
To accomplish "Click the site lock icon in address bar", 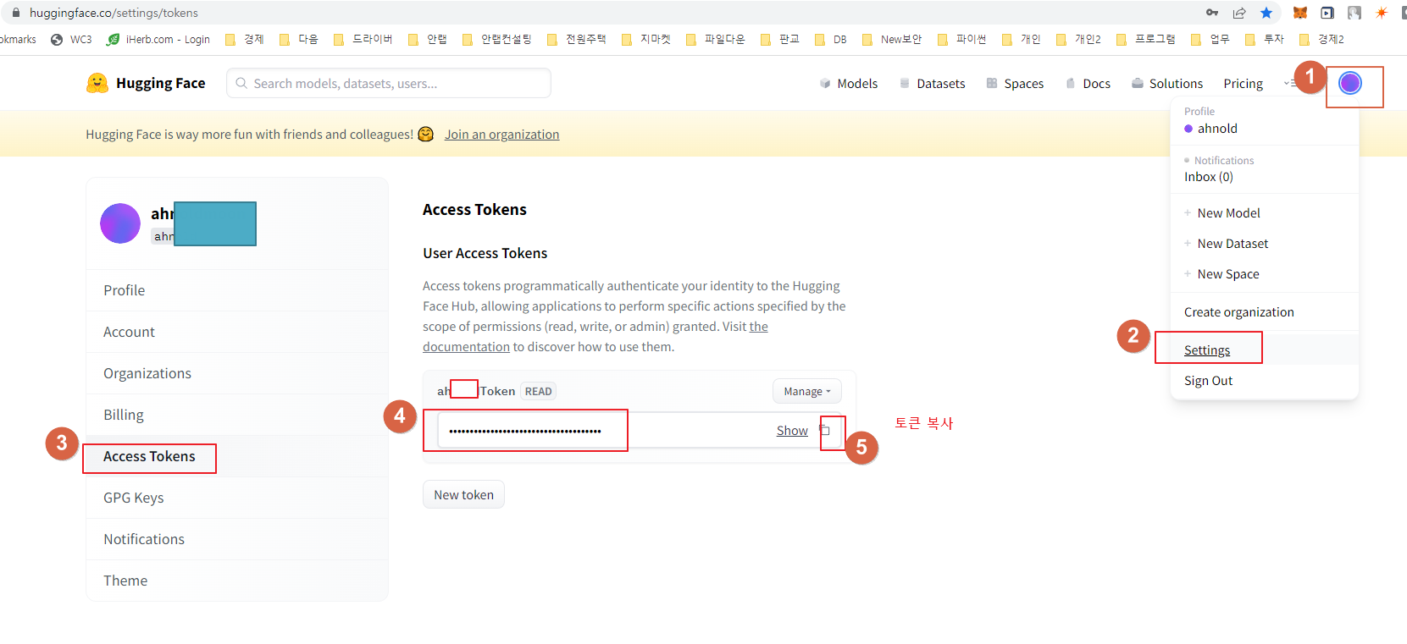I will click(x=15, y=13).
